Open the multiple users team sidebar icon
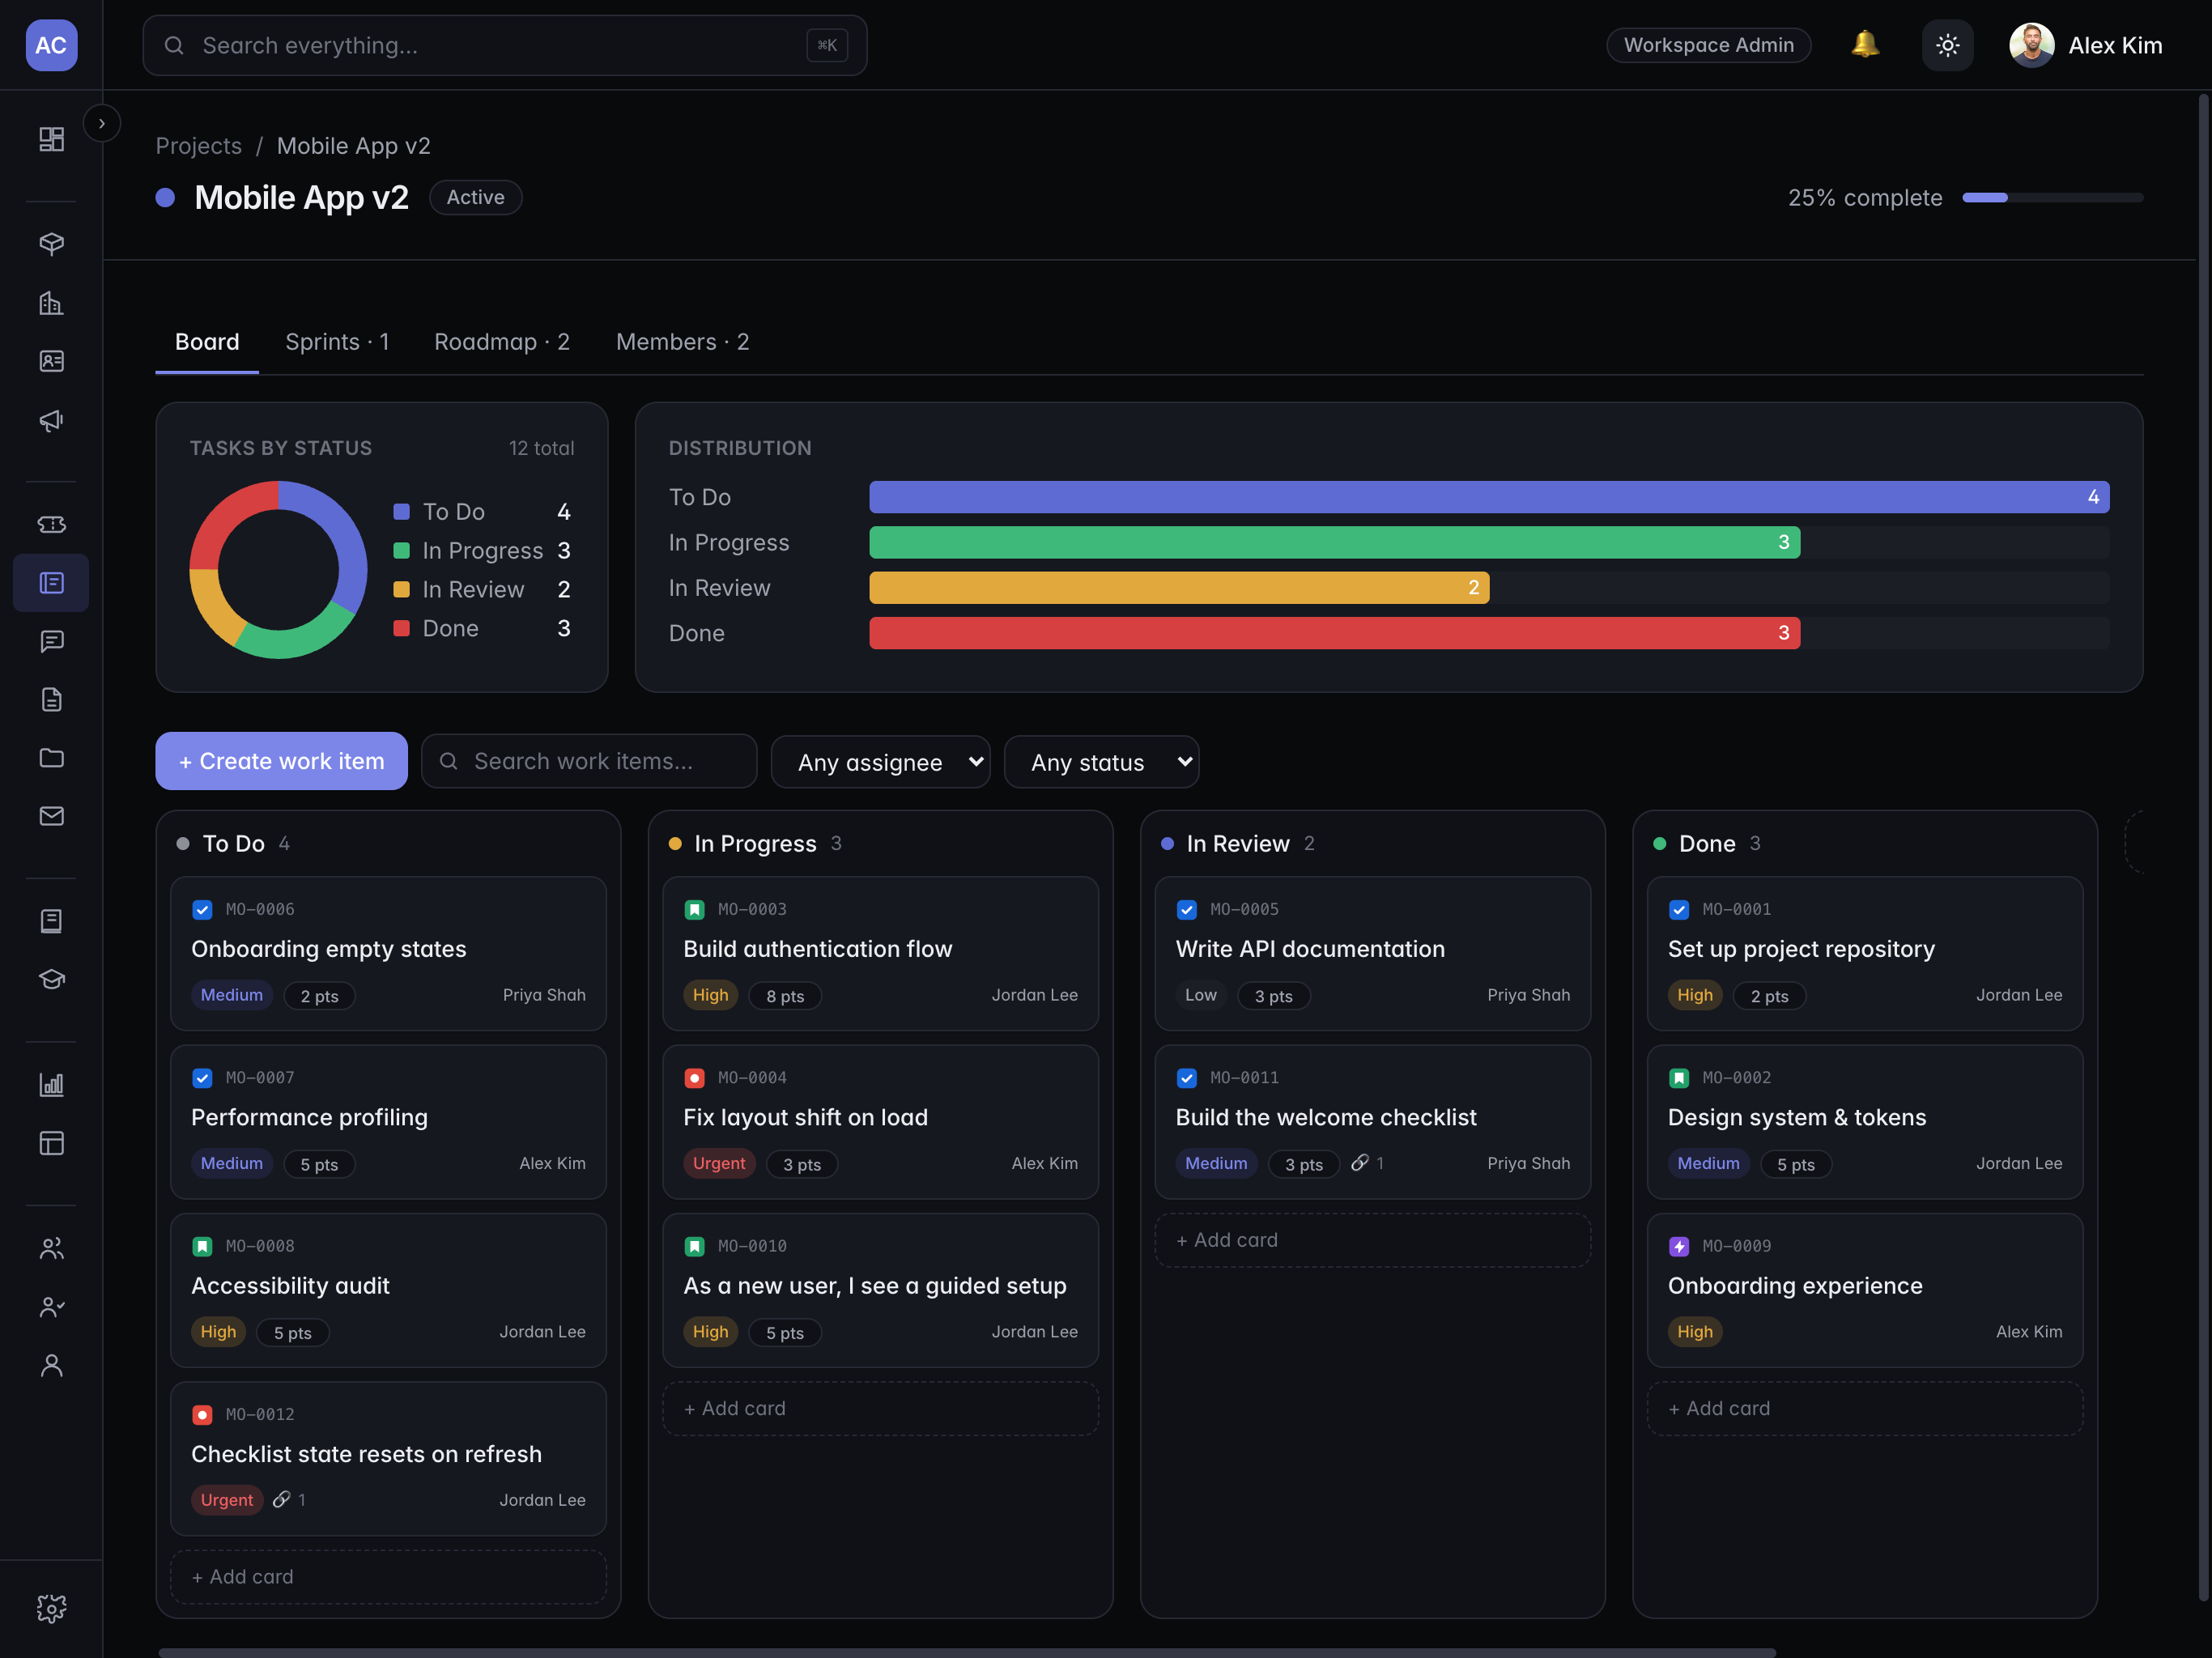This screenshot has height=1658, width=2212. (x=51, y=1248)
